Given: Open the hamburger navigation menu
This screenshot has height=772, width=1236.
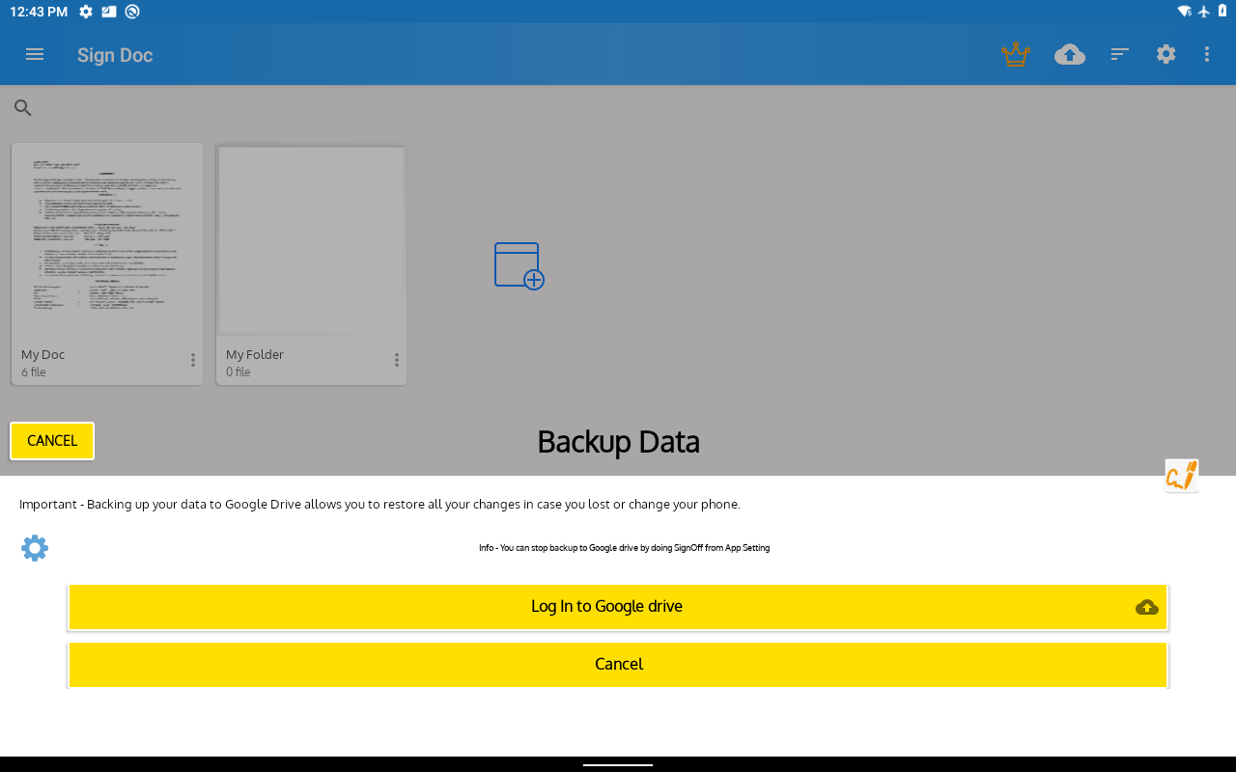Looking at the screenshot, I should tap(35, 54).
